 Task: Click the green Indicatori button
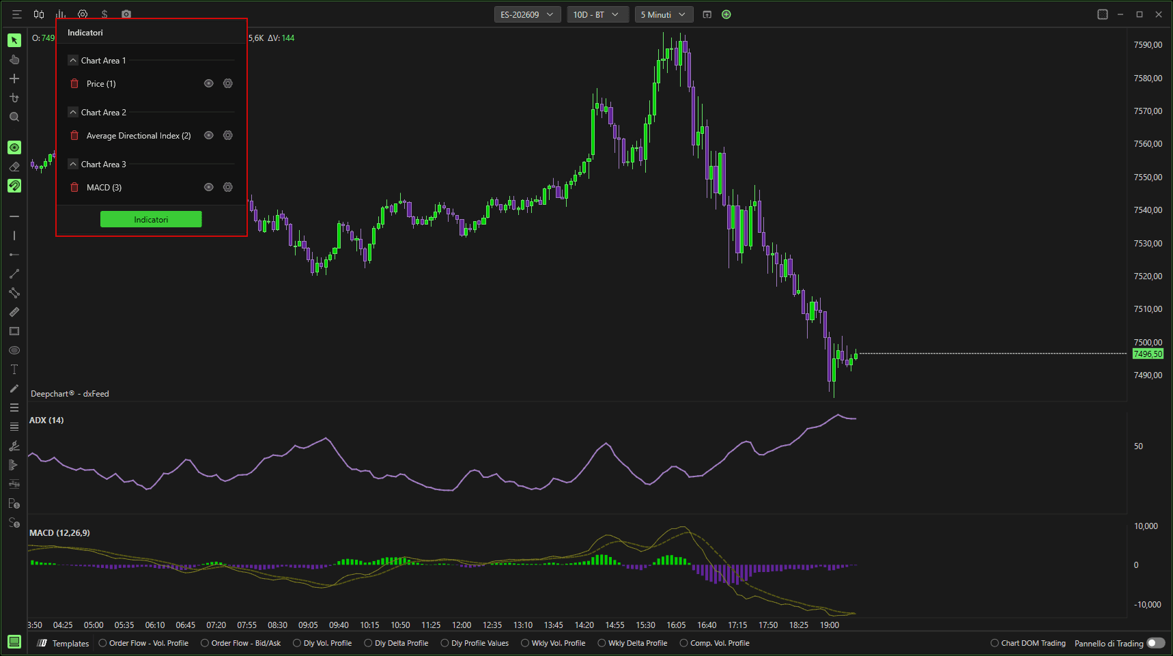[x=151, y=219]
